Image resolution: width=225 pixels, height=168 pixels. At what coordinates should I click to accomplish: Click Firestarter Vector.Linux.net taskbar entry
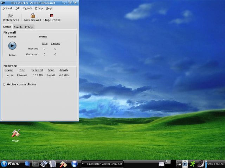[x=102, y=163]
